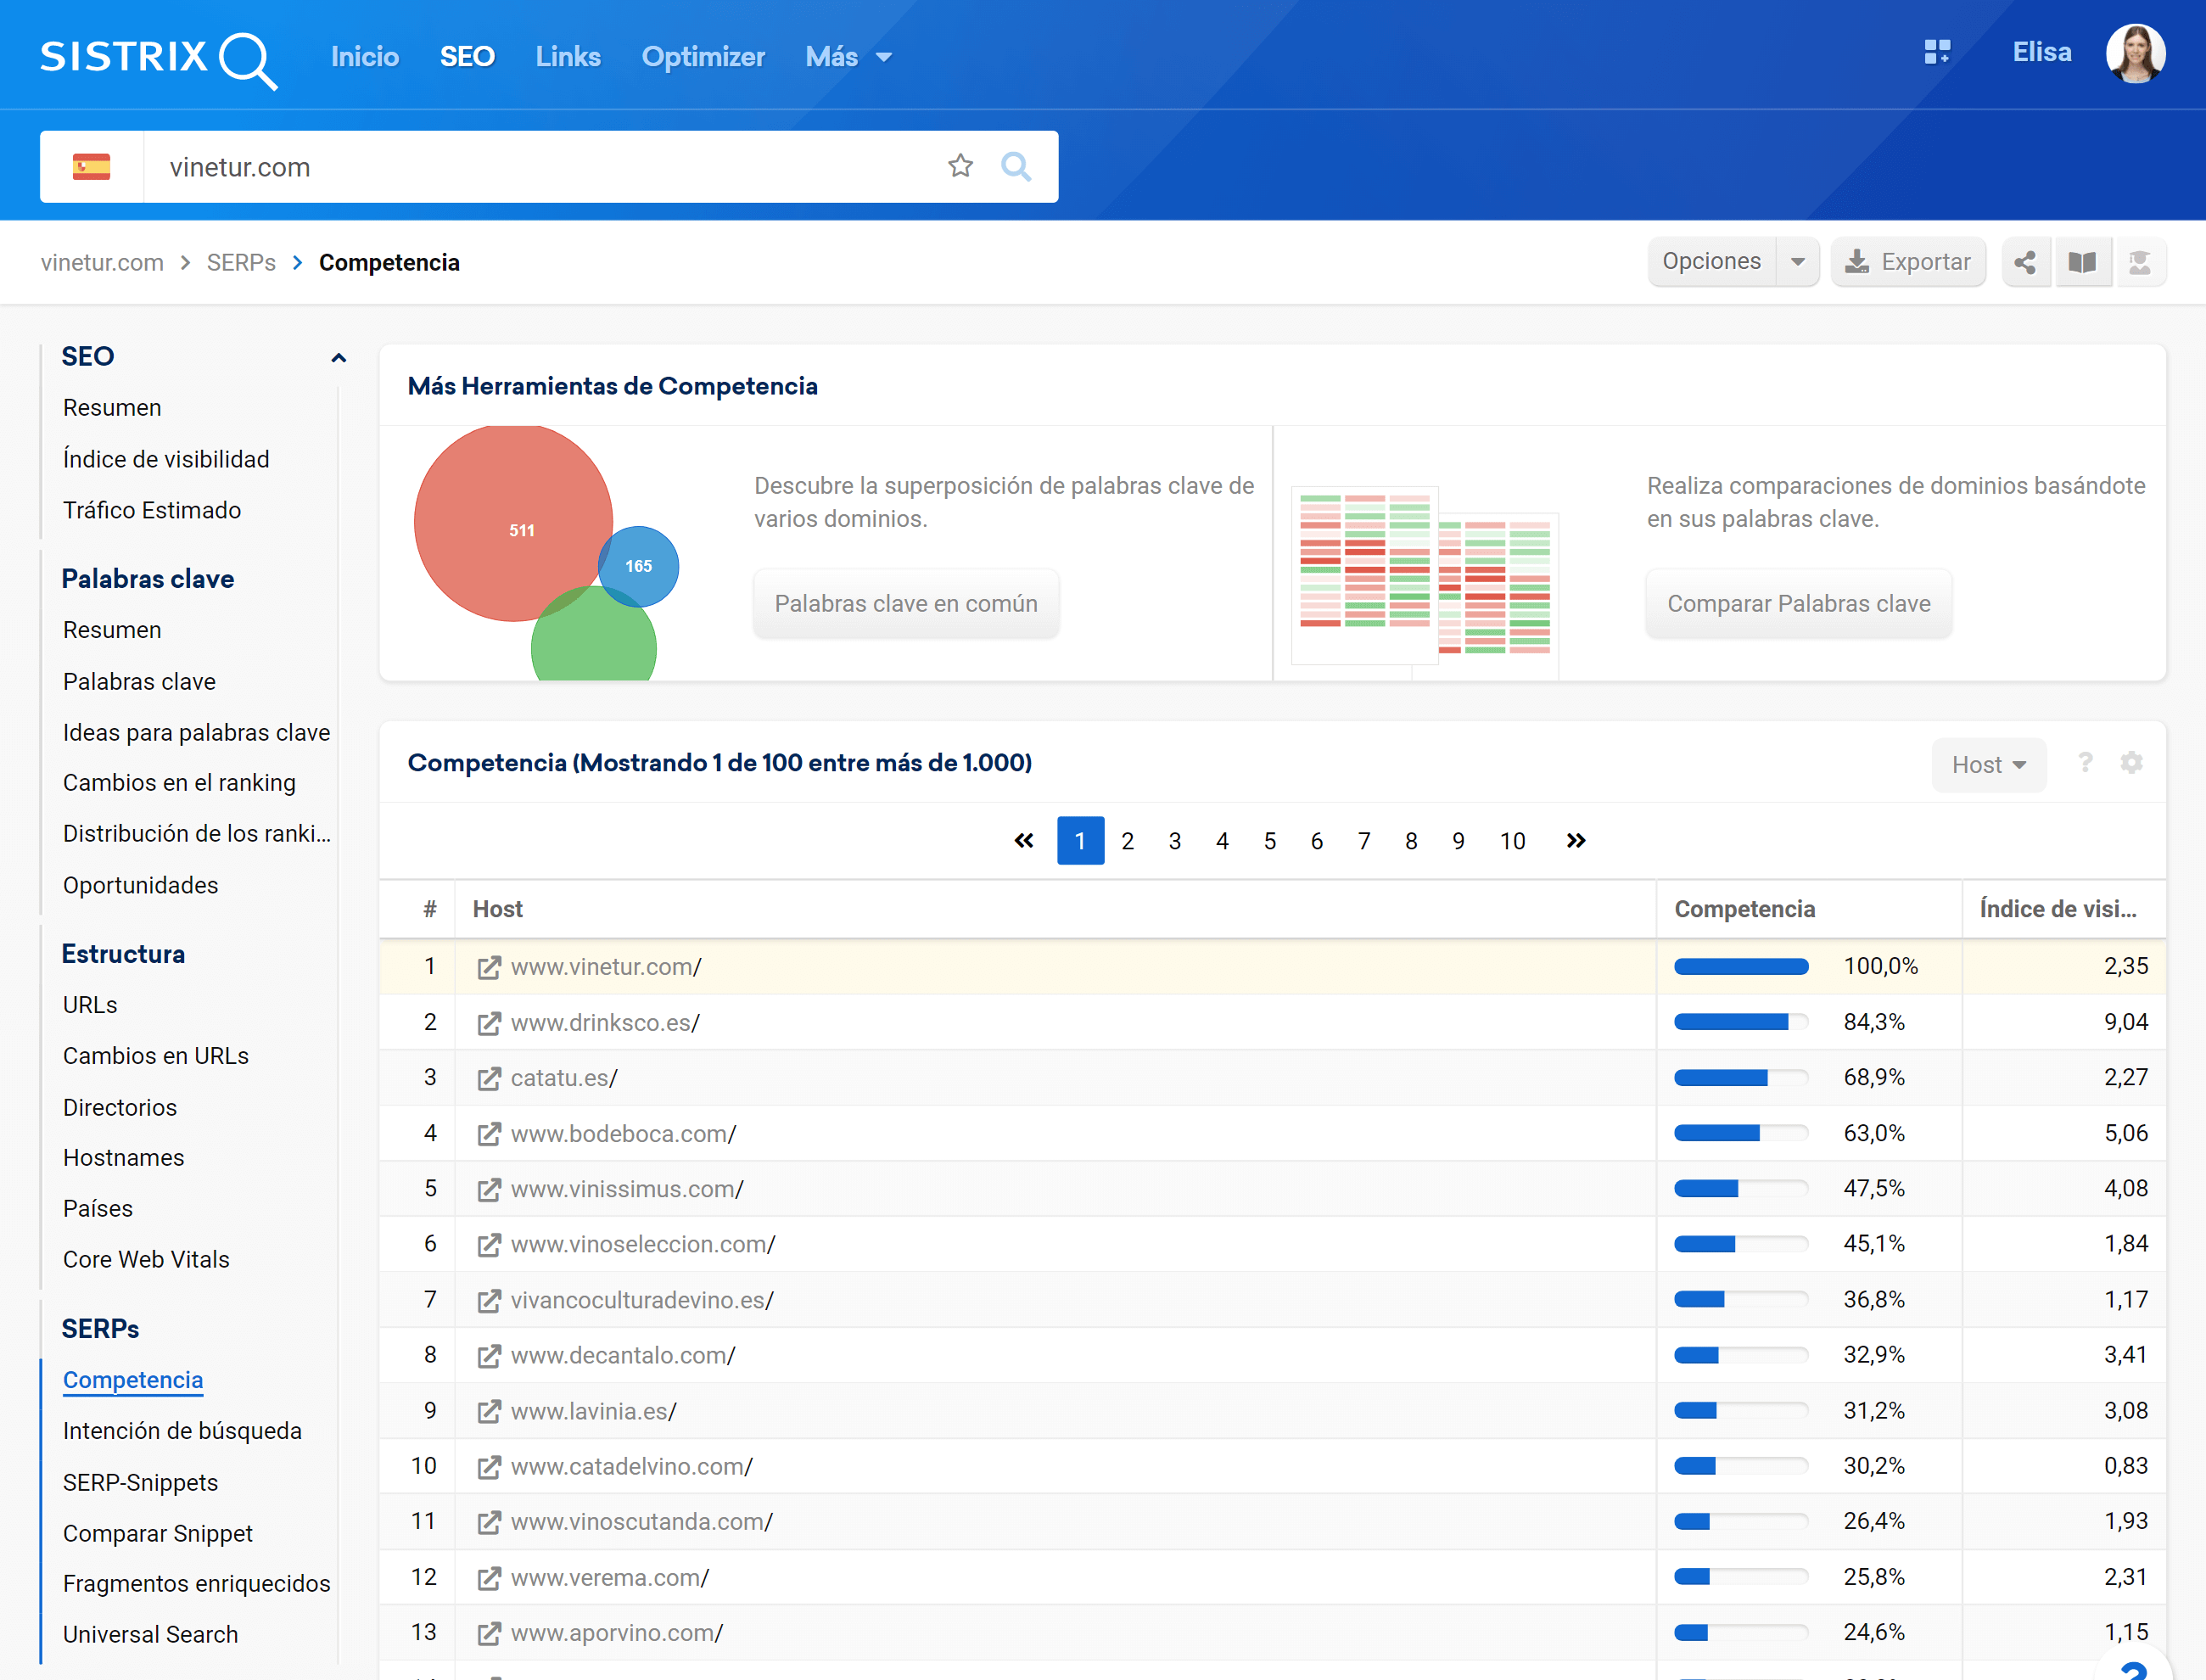The height and width of the screenshot is (1680, 2206).
Task: Expand the Más navigation dropdown
Action: point(848,57)
